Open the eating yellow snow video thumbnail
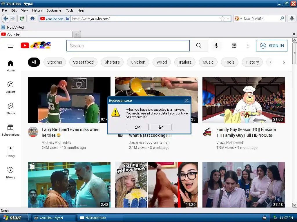Screen dimensions: 297x222 tap(156, 185)
